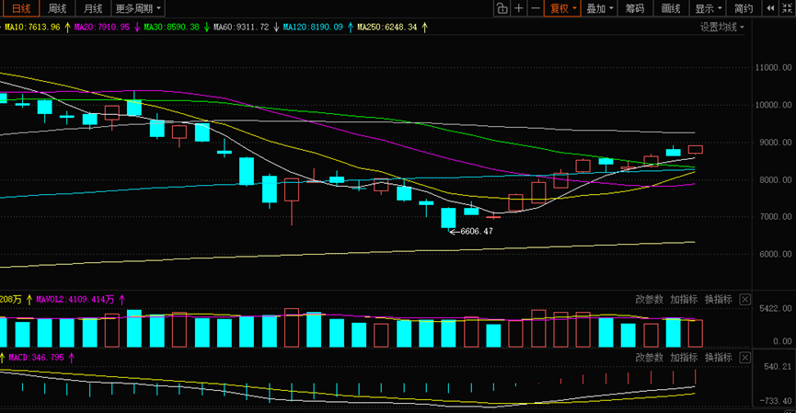Click the MA60:9311.72 label
The width and height of the screenshot is (796, 413).
click(x=241, y=27)
